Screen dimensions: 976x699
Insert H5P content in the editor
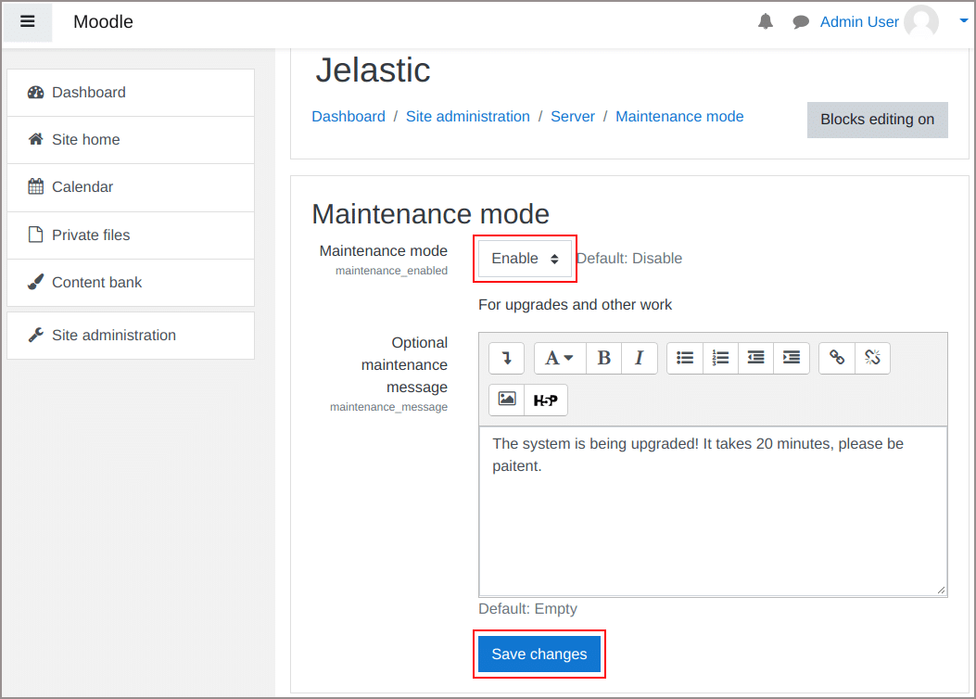(x=546, y=400)
